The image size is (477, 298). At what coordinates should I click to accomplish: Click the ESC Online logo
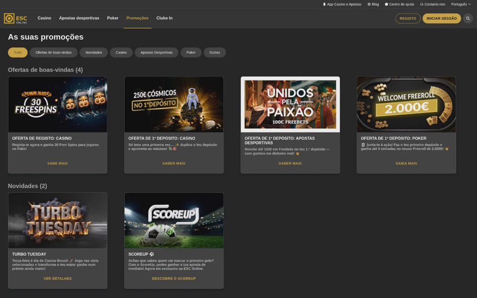click(15, 18)
